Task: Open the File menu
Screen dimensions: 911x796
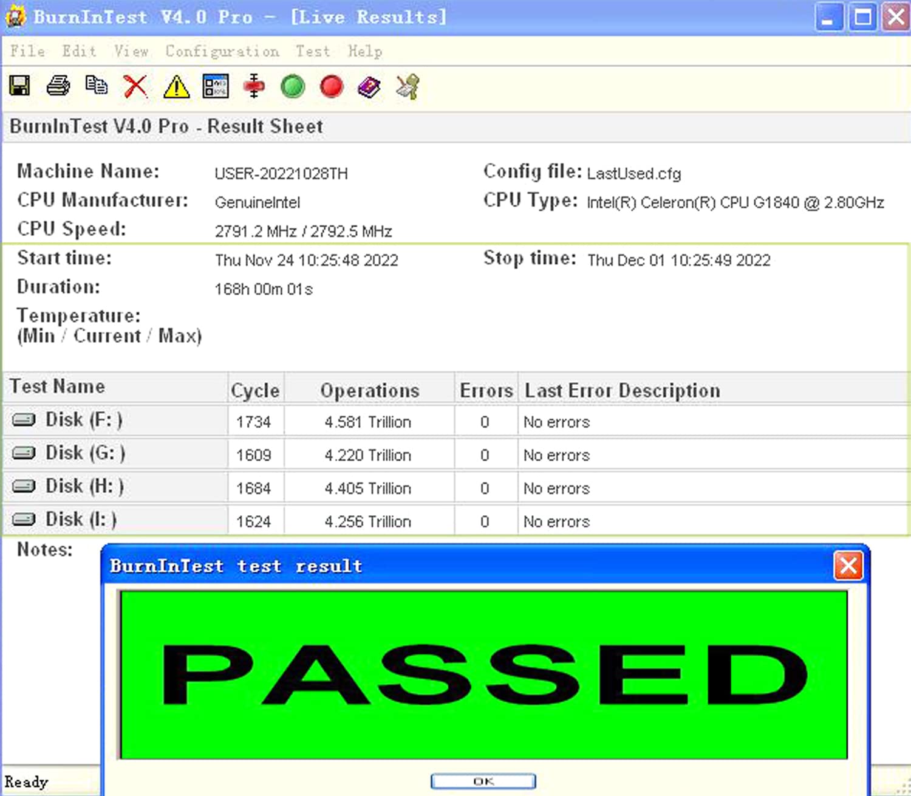Action: [x=28, y=51]
